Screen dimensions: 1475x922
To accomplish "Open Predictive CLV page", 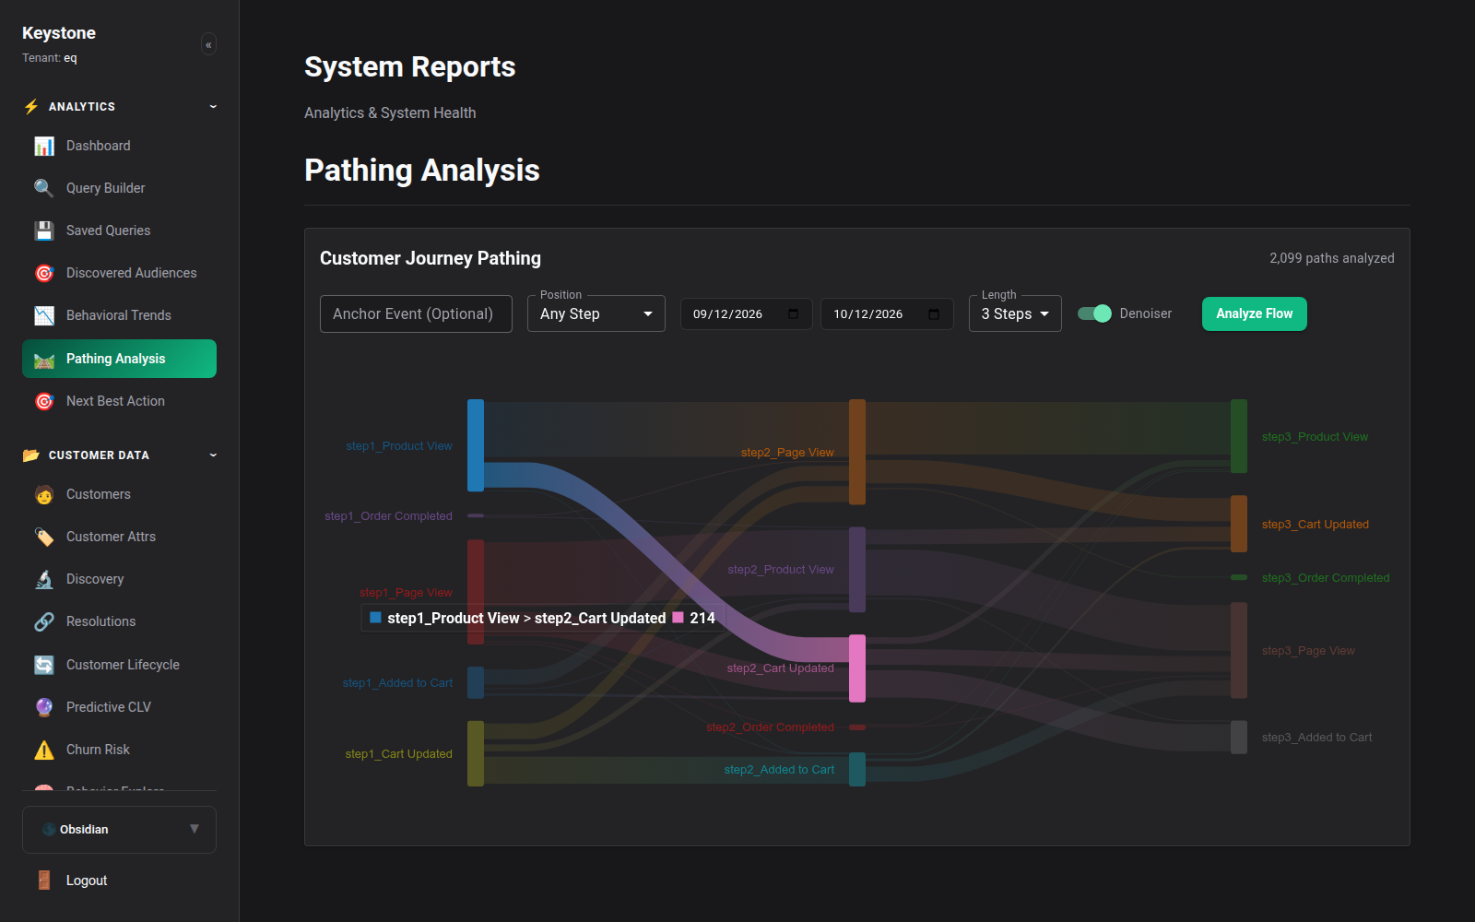I will click(119, 707).
